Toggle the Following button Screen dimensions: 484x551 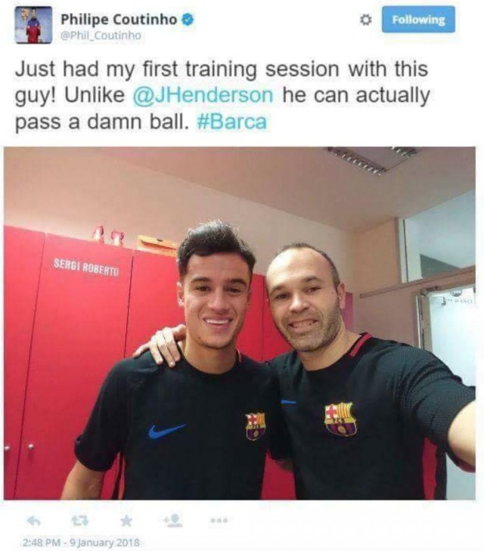click(418, 20)
